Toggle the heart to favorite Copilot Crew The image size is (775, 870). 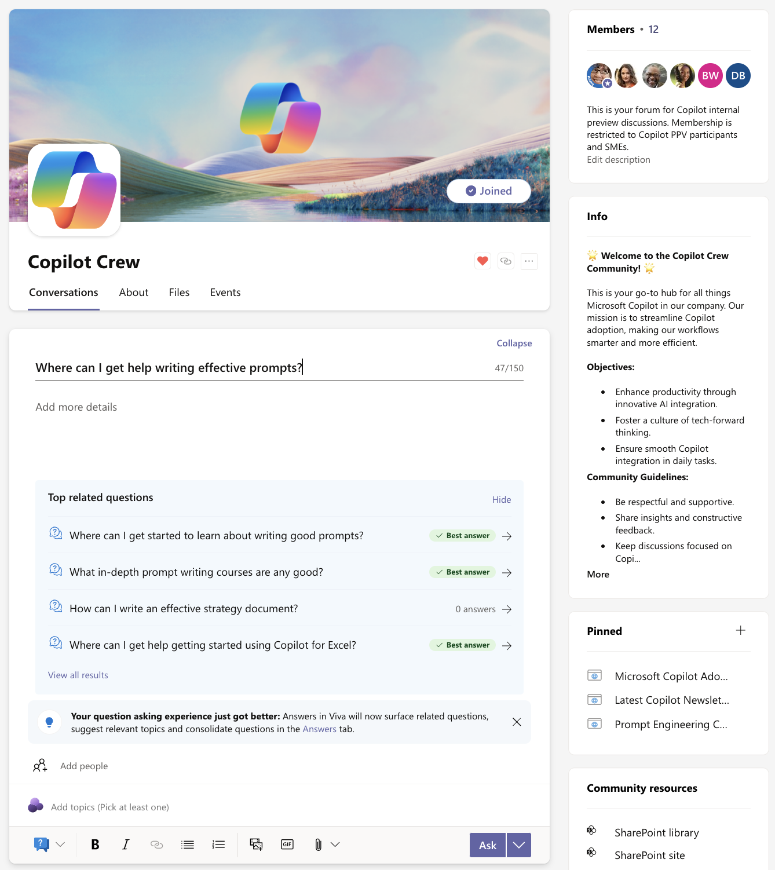click(482, 261)
